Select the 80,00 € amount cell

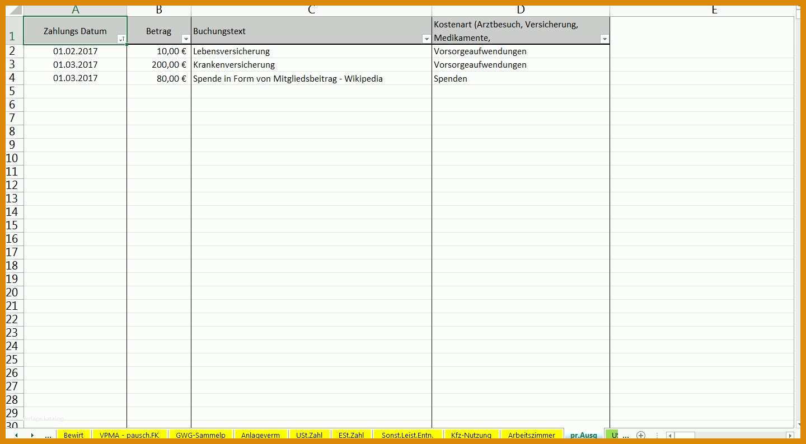click(159, 78)
